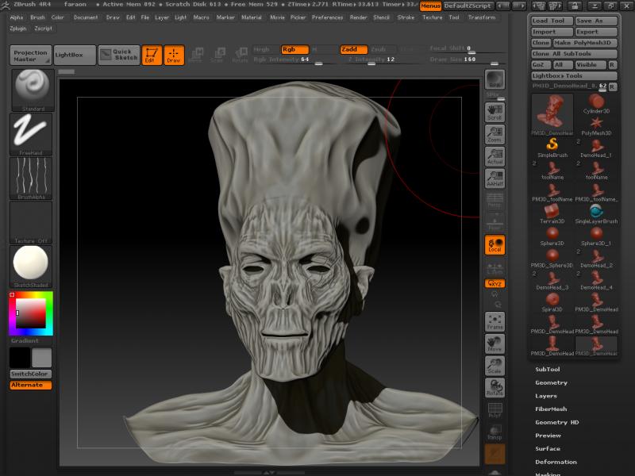Click the Zoom canvas icon

click(495, 134)
